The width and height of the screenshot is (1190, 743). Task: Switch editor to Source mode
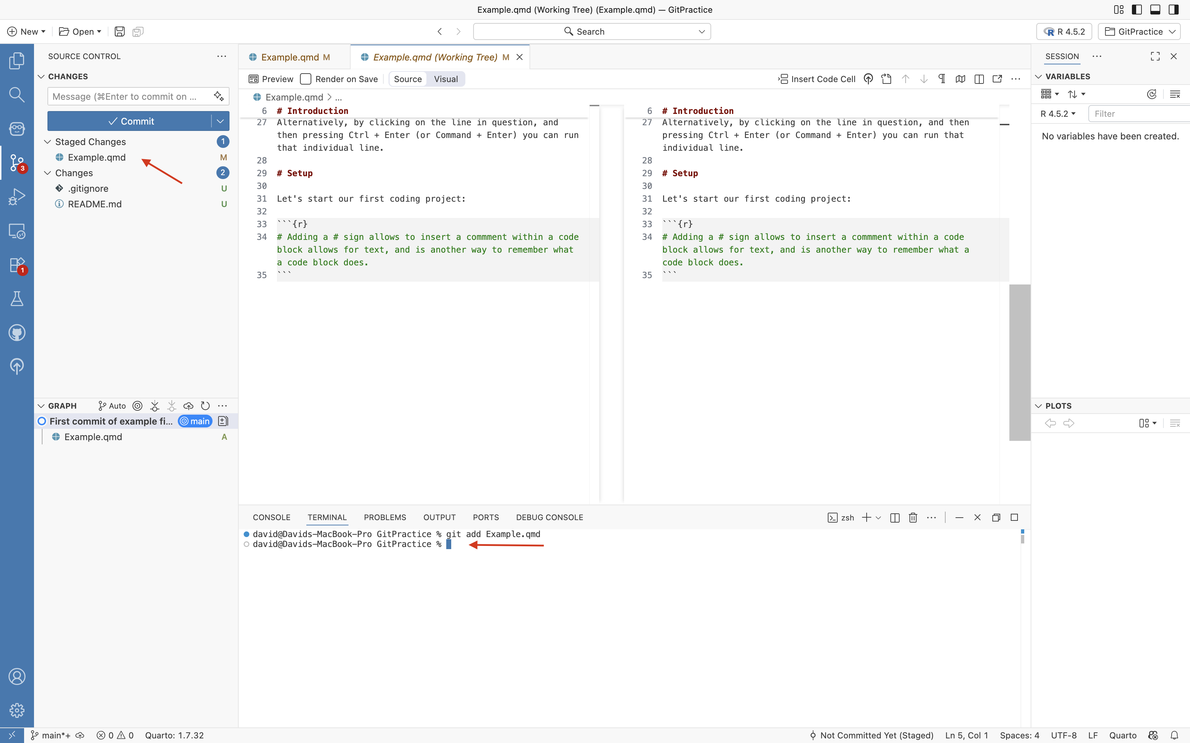pyautogui.click(x=408, y=79)
